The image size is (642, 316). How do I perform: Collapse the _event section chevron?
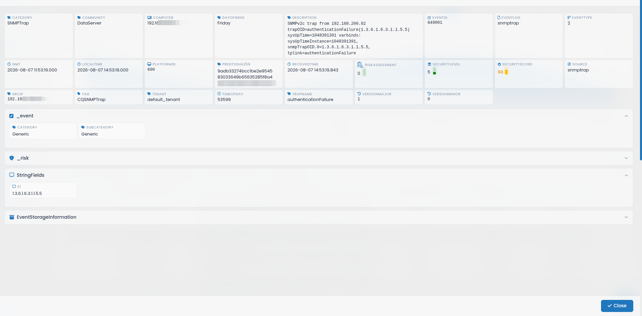[x=626, y=116]
